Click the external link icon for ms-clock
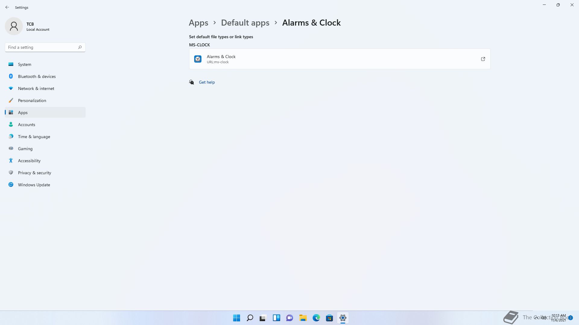The image size is (579, 325). click(x=483, y=59)
